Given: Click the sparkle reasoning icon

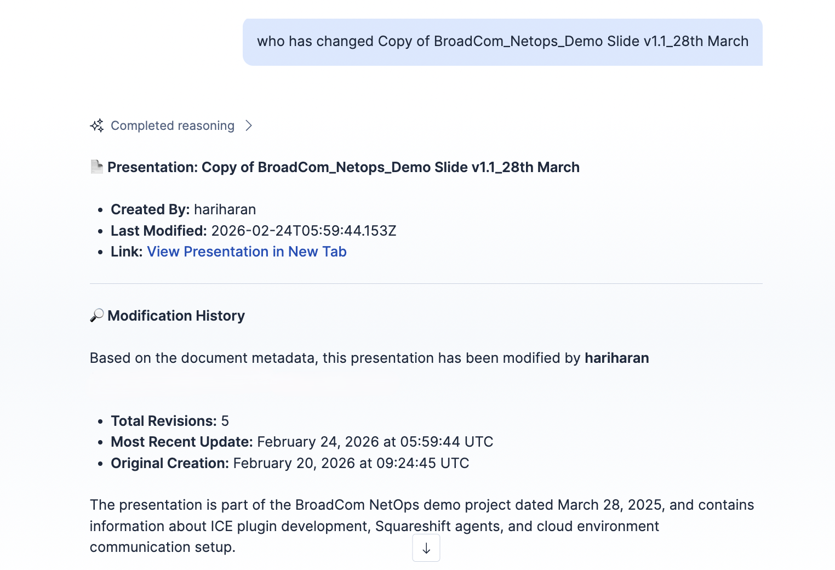Looking at the screenshot, I should tap(97, 126).
